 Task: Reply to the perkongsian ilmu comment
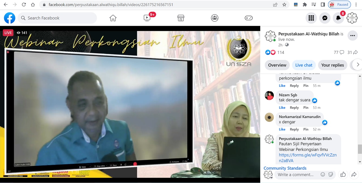(294, 86)
